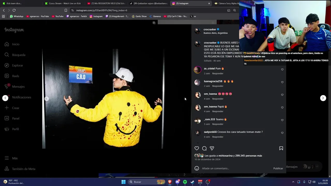The width and height of the screenshot is (331, 186).
Task: Close the Instagram browser tab
Action: click(x=209, y=3)
